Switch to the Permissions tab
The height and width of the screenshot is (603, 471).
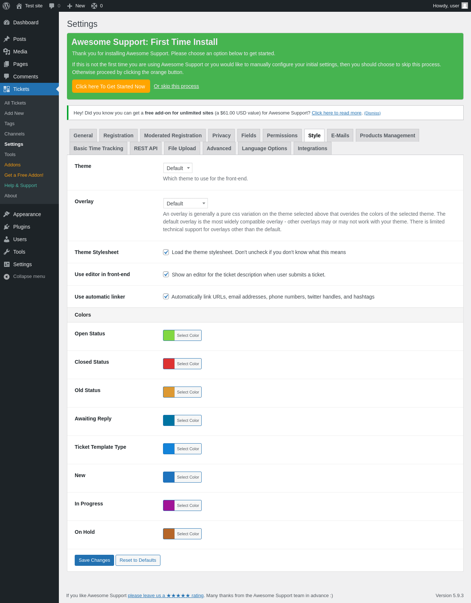click(282, 135)
